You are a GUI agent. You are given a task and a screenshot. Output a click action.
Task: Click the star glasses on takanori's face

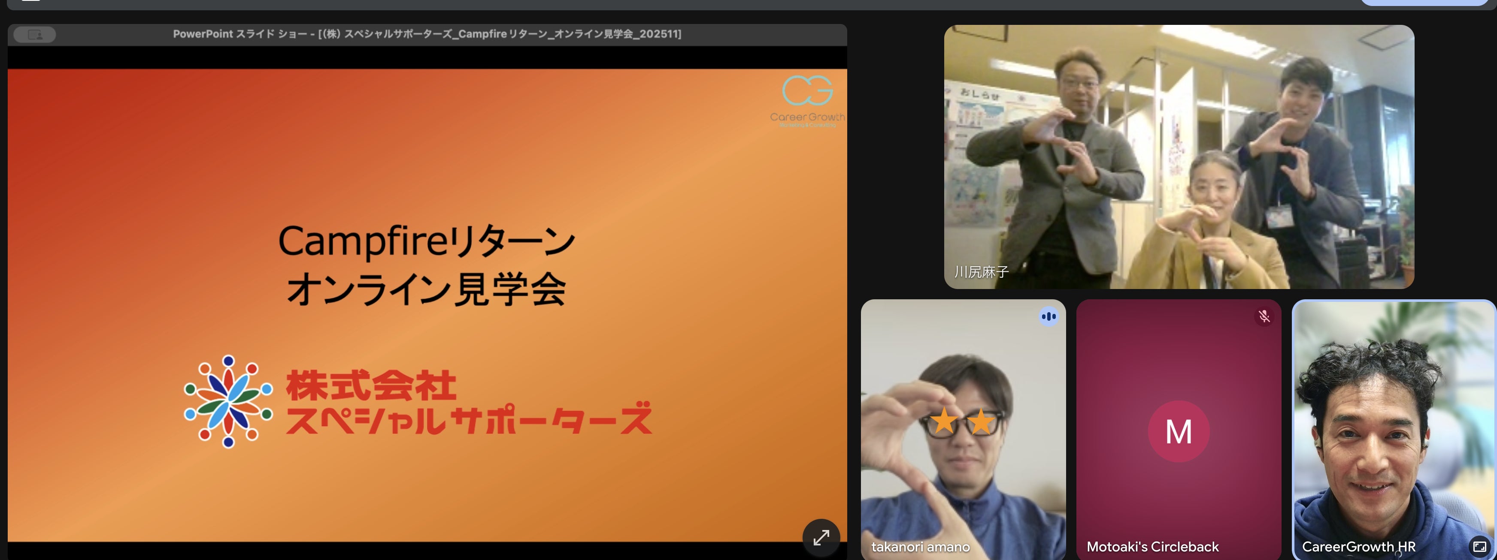(x=962, y=422)
